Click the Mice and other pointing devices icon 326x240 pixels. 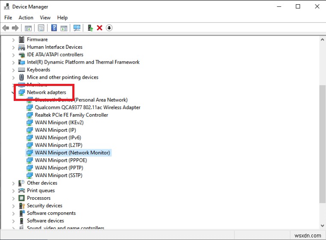[21, 77]
